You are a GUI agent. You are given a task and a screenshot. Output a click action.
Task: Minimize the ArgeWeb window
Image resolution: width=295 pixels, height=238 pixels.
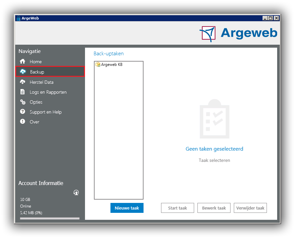(x=265, y=18)
